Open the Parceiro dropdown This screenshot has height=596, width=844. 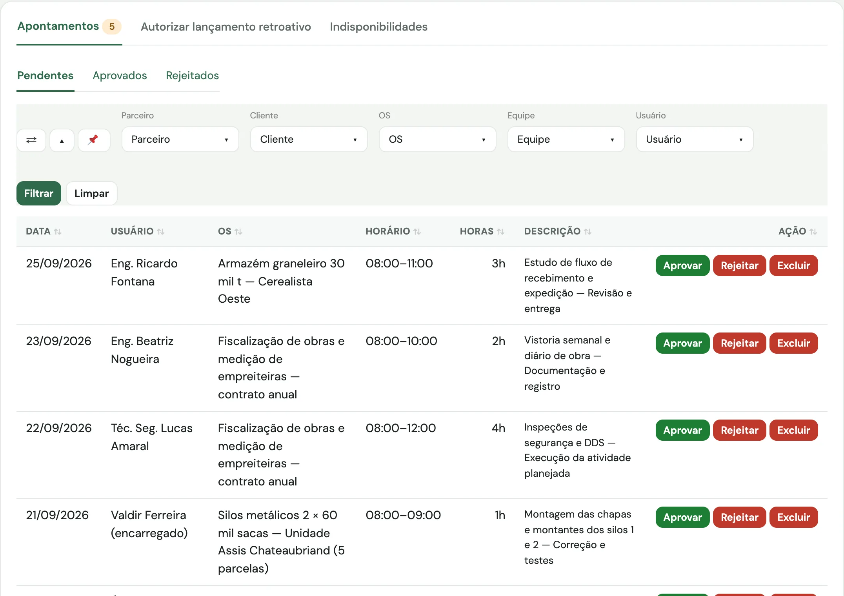tap(180, 139)
